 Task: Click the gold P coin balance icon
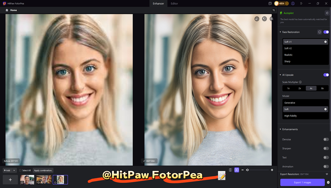tap(277, 4)
